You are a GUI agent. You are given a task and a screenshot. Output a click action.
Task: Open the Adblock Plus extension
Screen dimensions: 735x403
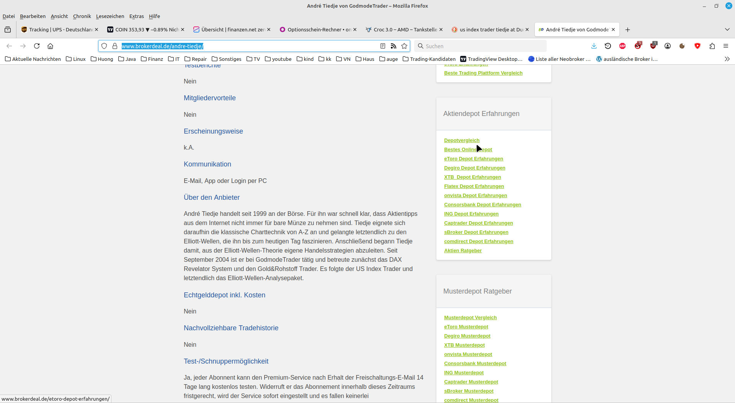tap(622, 46)
